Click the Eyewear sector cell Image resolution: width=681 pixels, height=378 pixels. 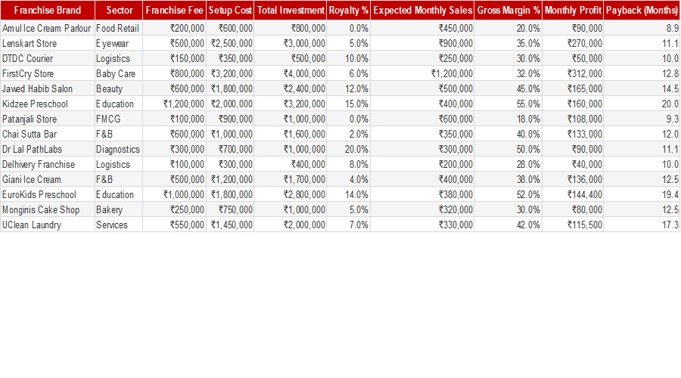pyautogui.click(x=119, y=43)
